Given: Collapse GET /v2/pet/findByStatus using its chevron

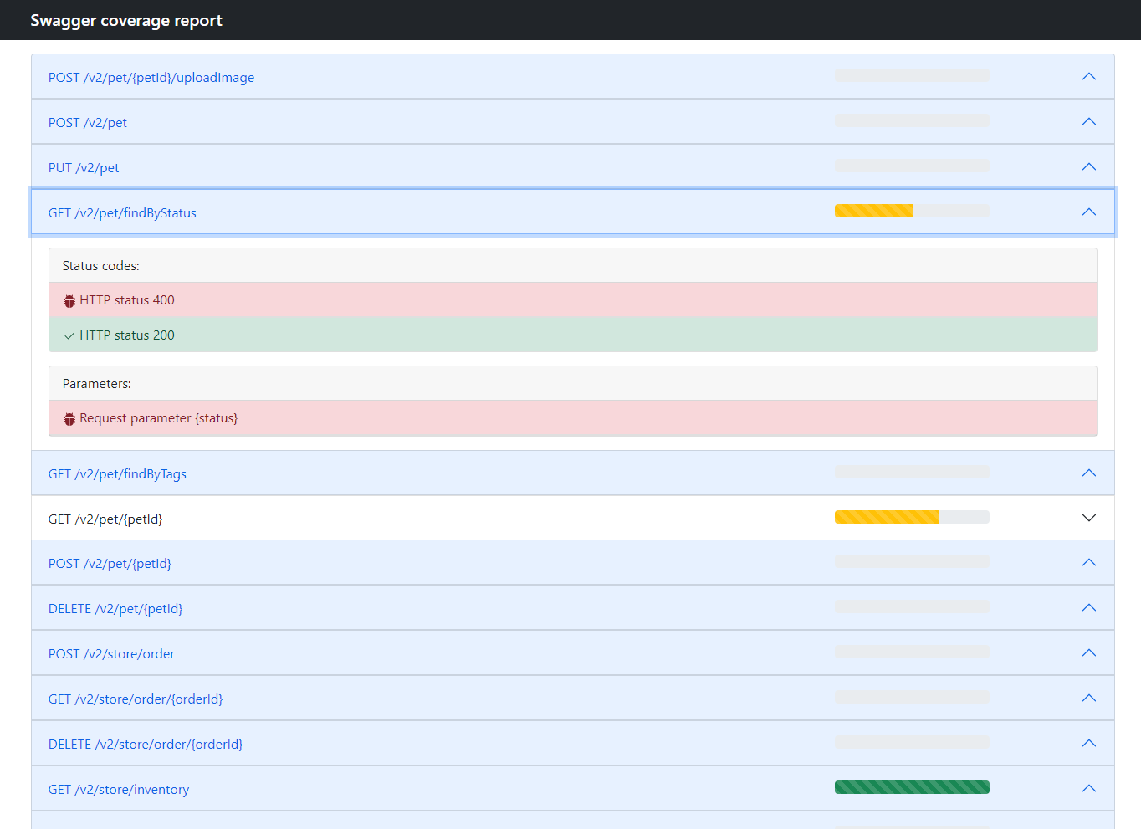Looking at the screenshot, I should tap(1088, 212).
